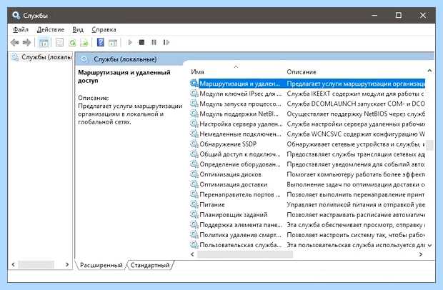The image size is (443, 290).
Task: Click description starting Служба IKEEXT содержит
Action: (355, 94)
